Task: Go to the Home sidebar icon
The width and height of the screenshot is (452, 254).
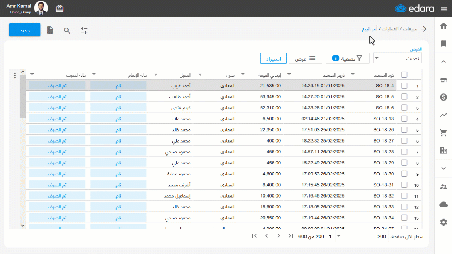Action: [x=444, y=26]
